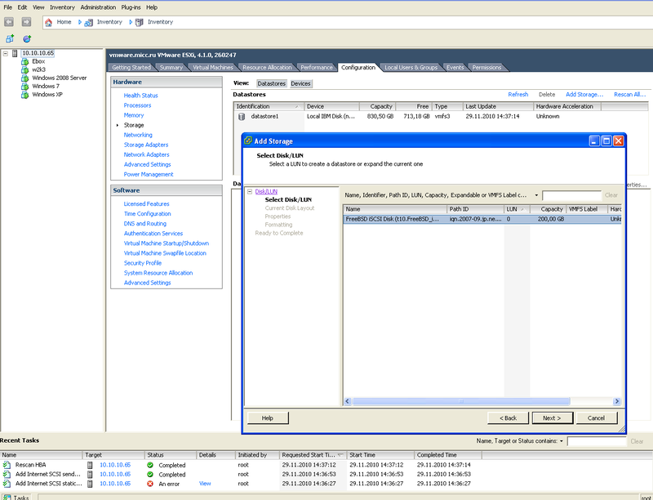Click the Disk/LUN wizard step link
This screenshot has height=500, width=653.
(x=266, y=192)
